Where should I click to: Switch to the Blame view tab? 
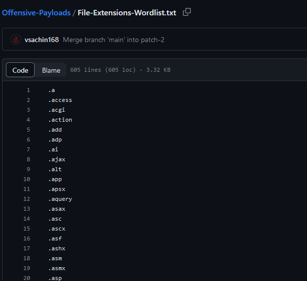51,70
